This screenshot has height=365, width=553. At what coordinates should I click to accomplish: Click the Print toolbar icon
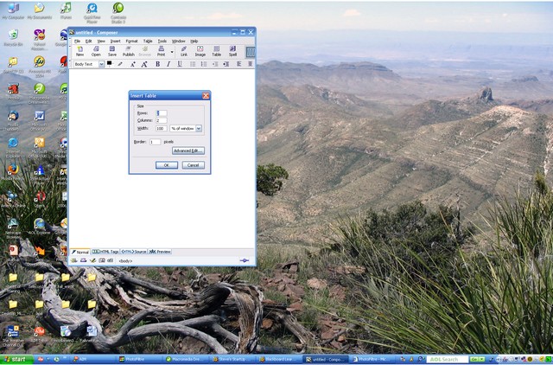161,51
